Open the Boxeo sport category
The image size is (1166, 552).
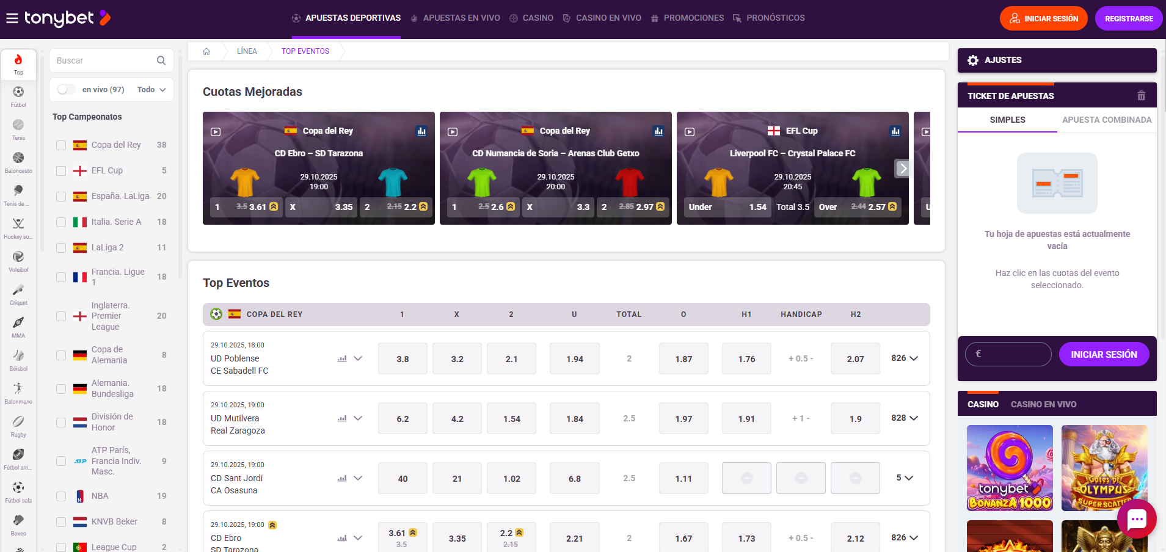pos(18,525)
